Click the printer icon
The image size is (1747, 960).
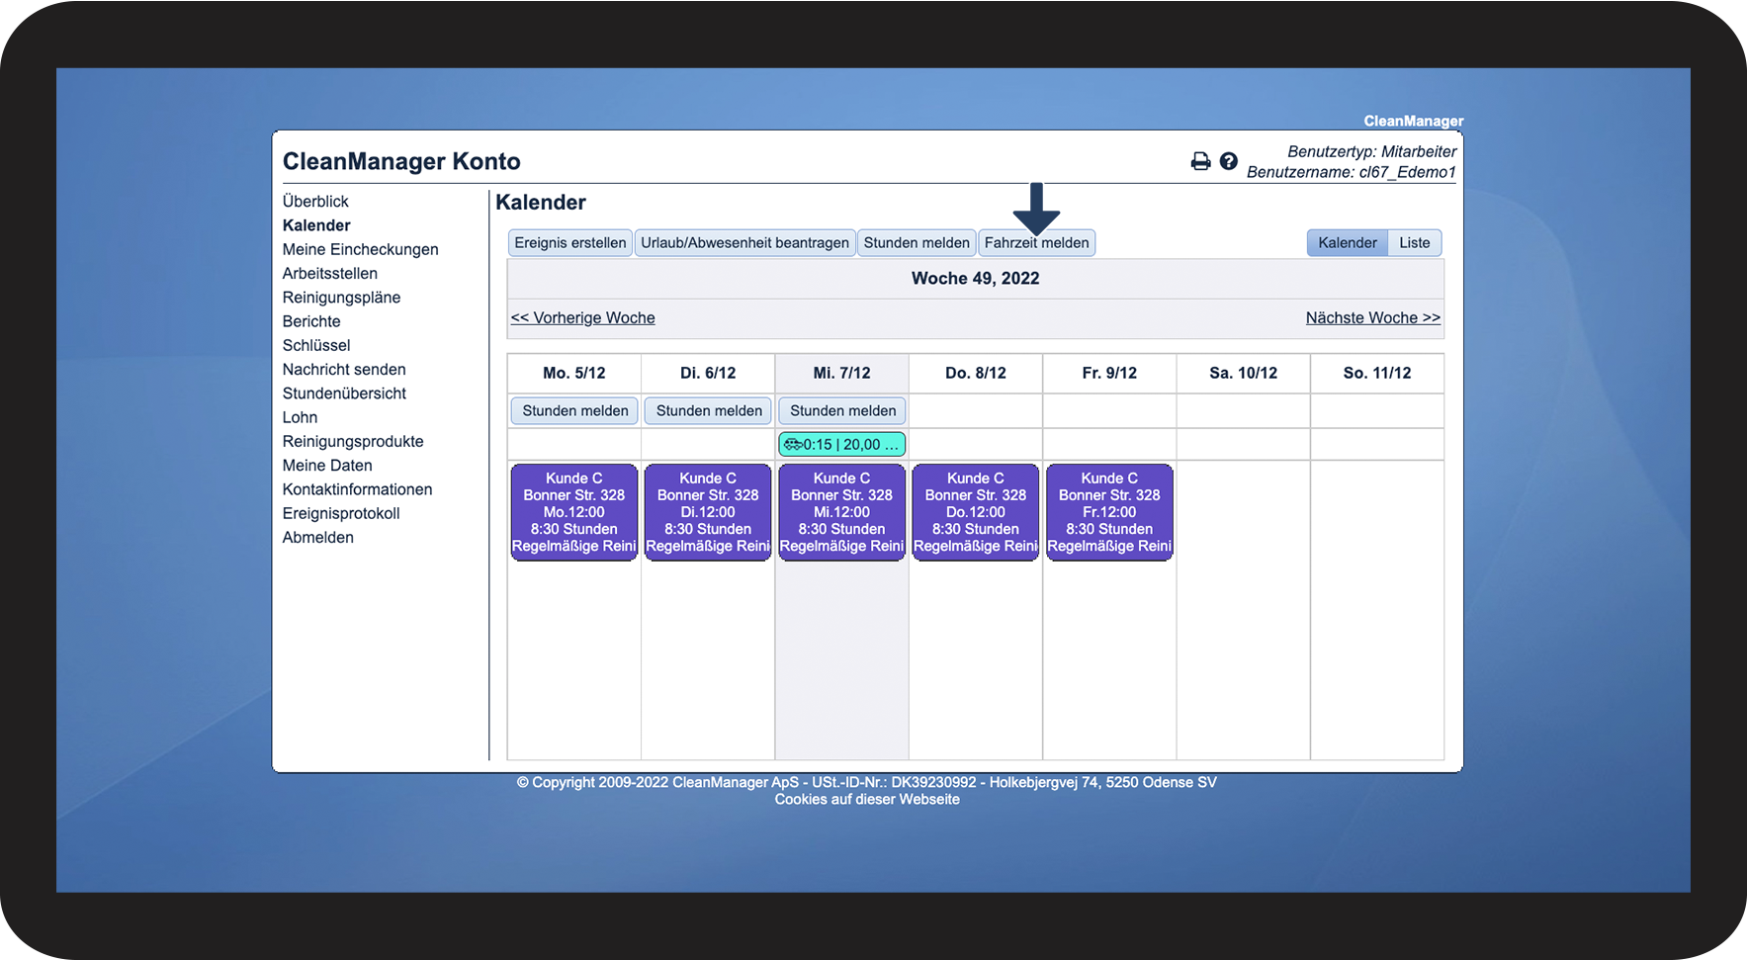tap(1200, 161)
